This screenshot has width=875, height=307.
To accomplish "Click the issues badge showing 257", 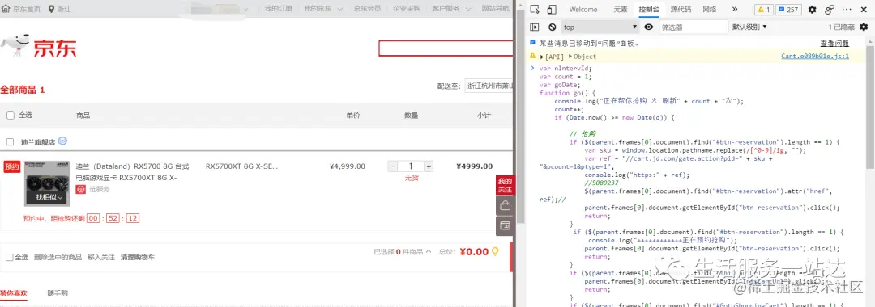I will tap(789, 10).
